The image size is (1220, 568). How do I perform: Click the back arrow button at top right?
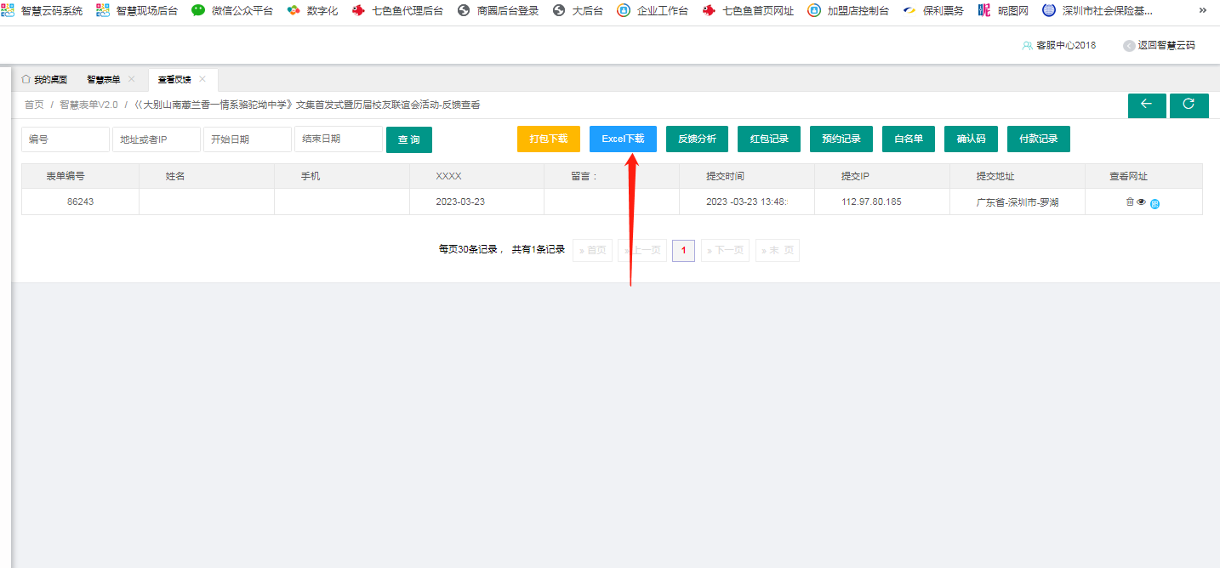(x=1147, y=105)
